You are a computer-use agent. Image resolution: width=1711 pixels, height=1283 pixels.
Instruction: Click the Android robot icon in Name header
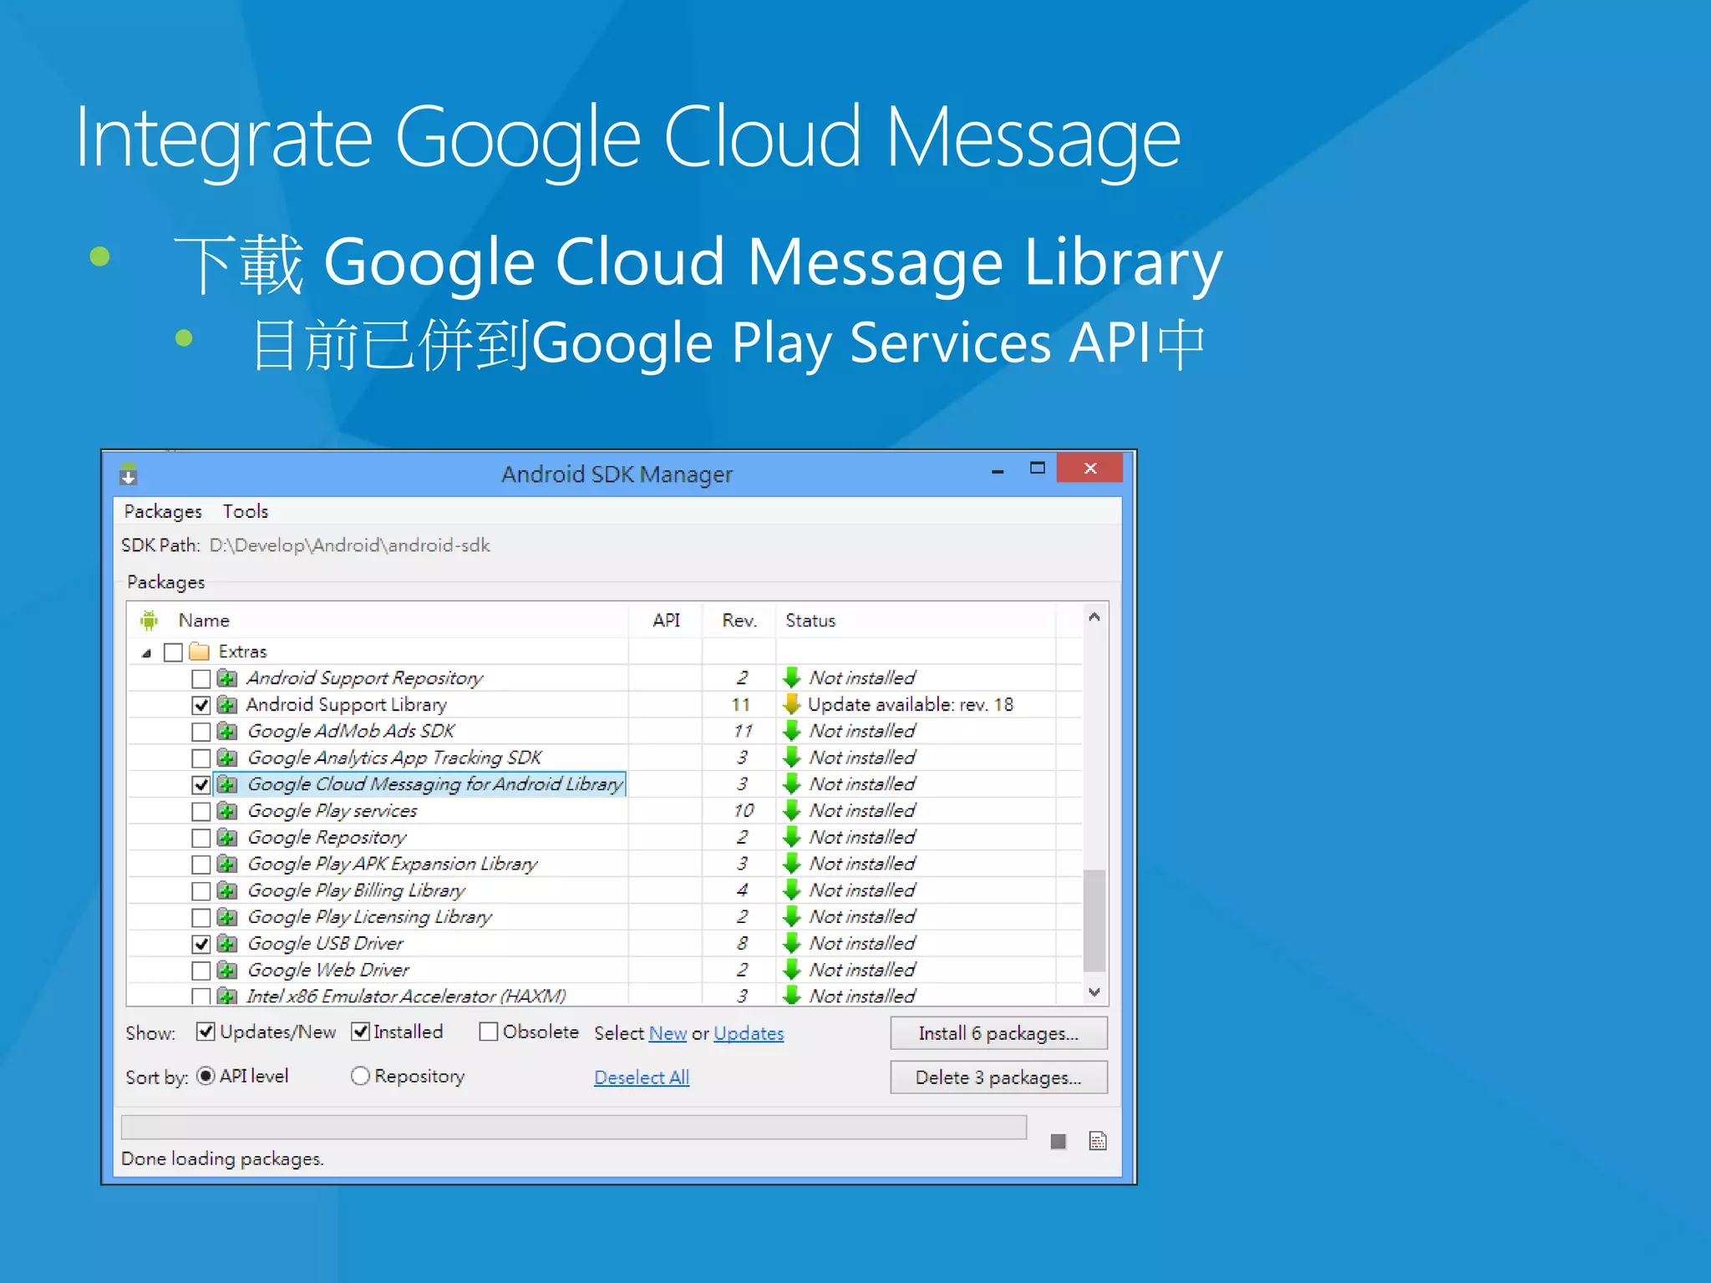point(150,620)
